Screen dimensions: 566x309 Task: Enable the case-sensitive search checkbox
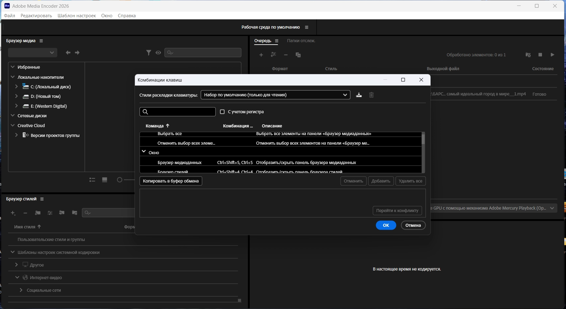(222, 112)
